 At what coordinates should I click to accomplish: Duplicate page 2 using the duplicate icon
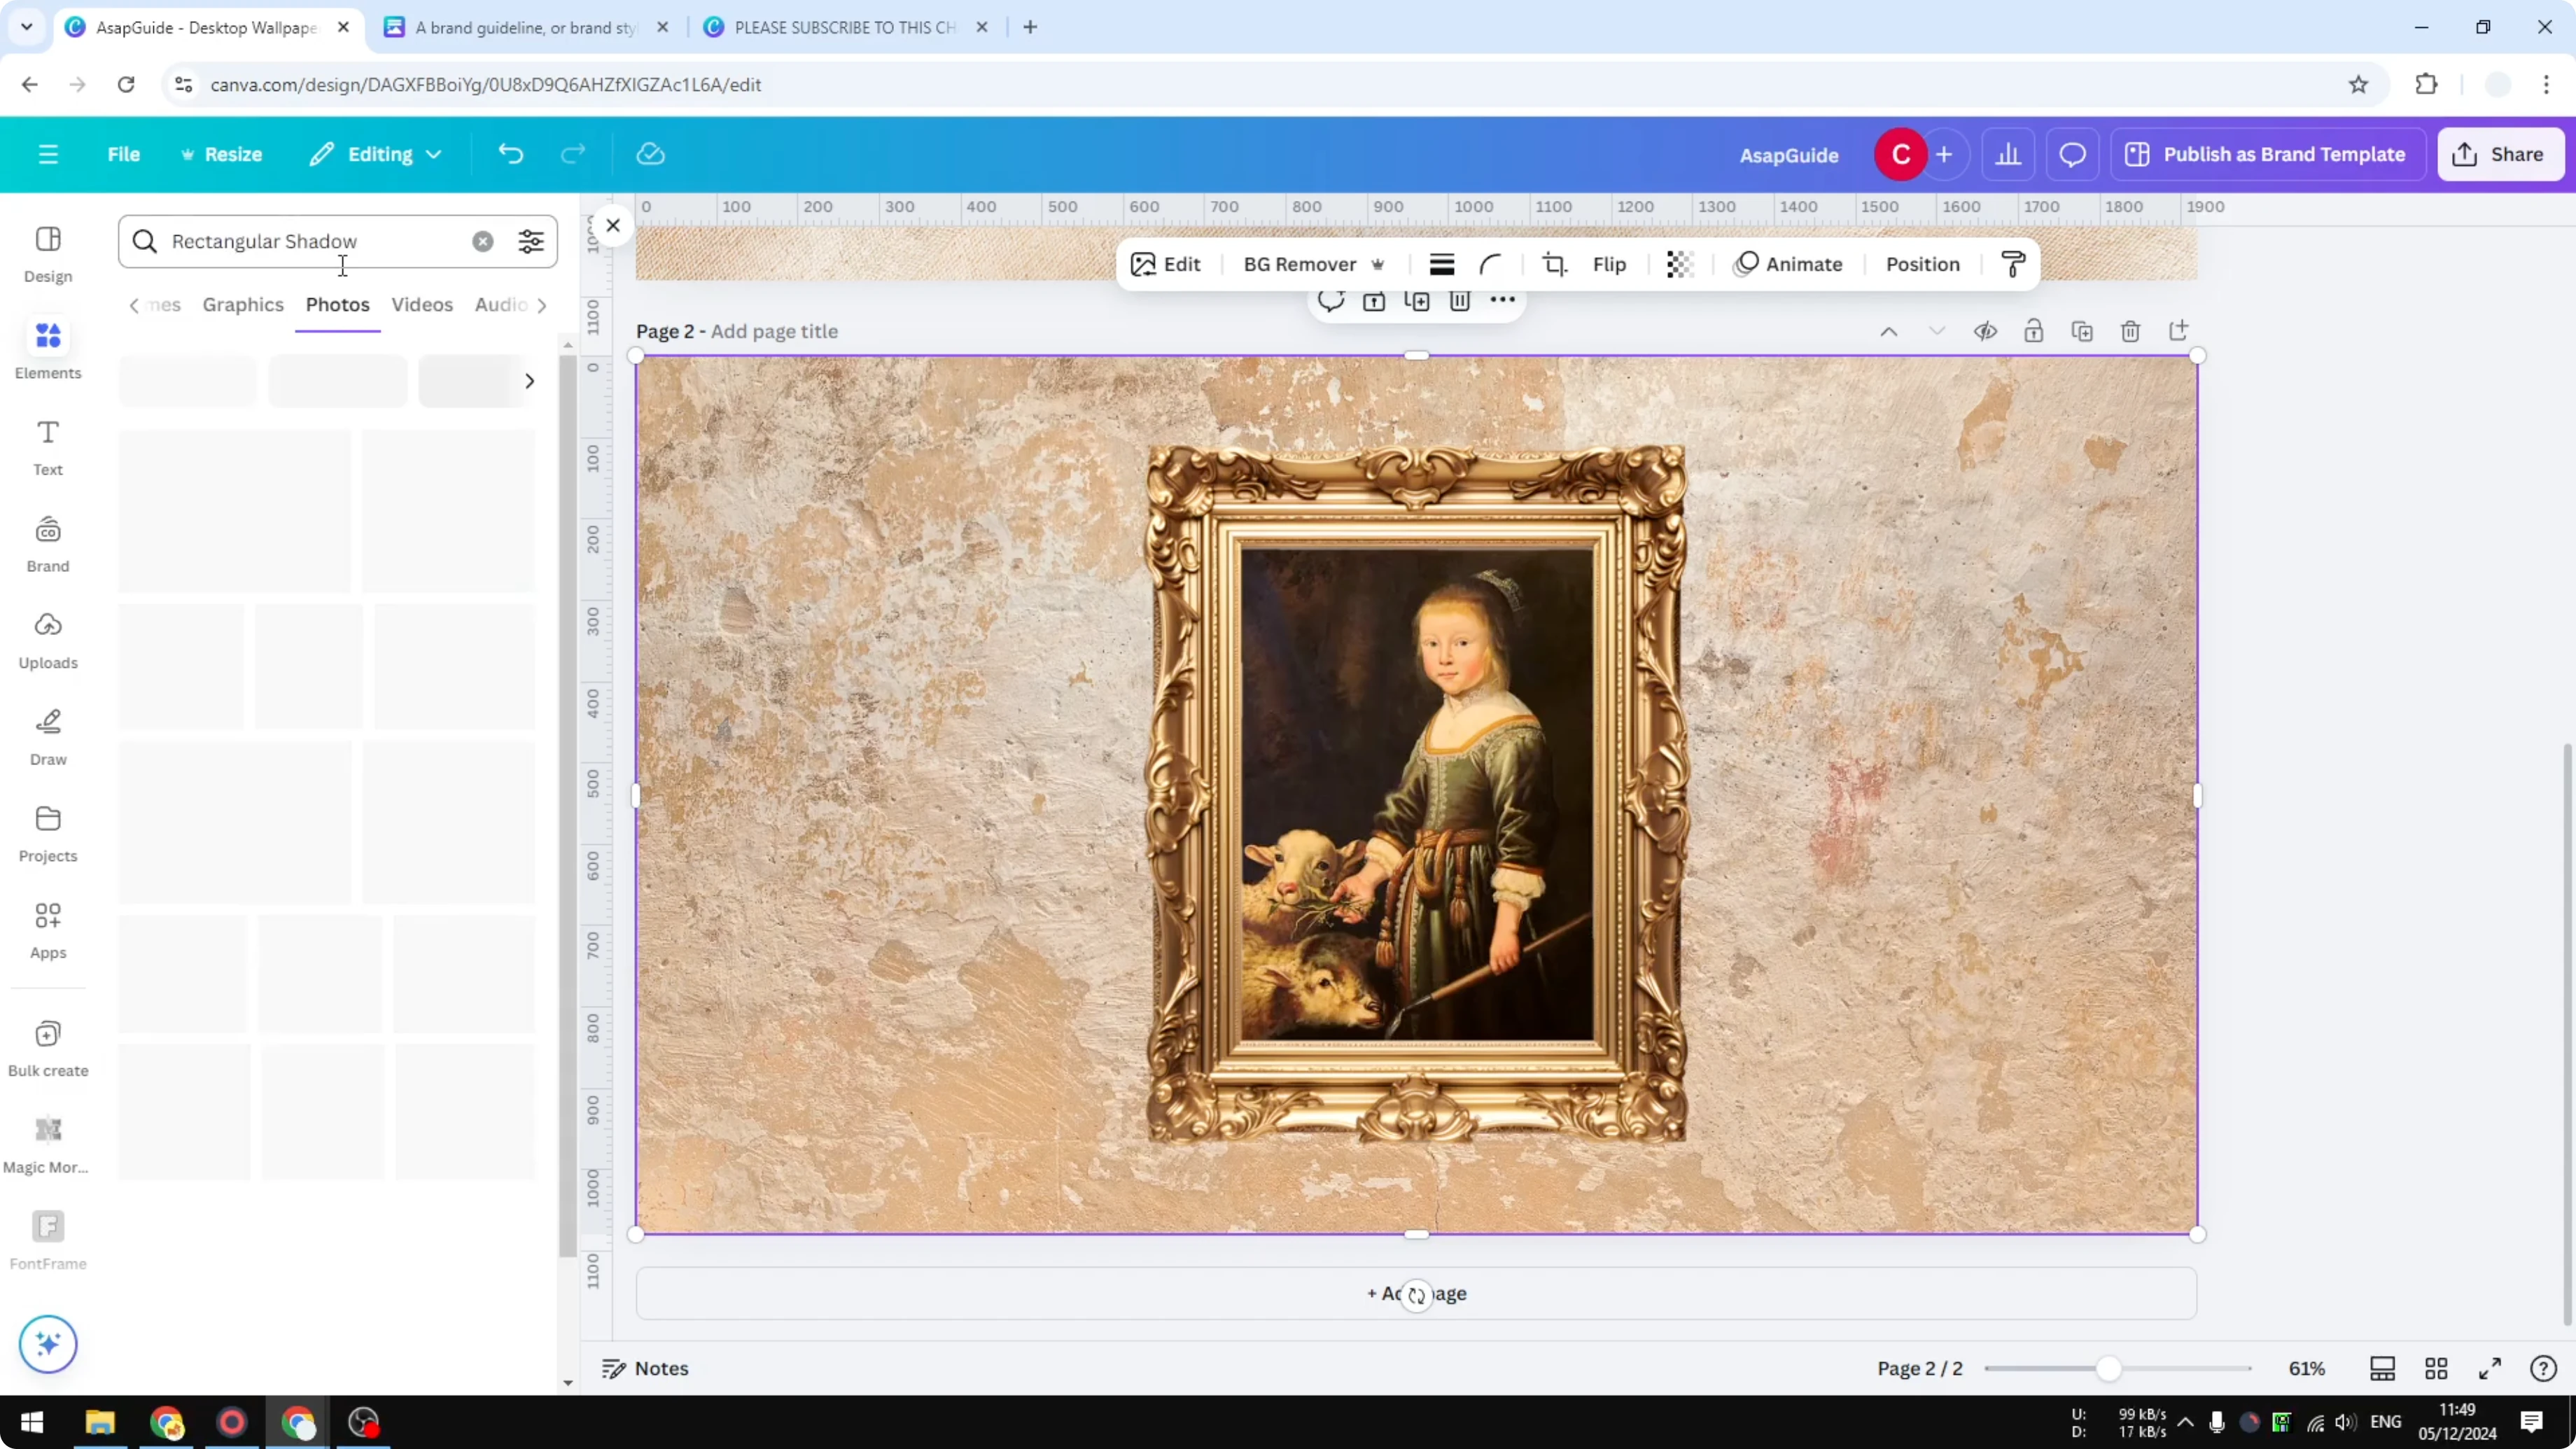pos(2082,331)
